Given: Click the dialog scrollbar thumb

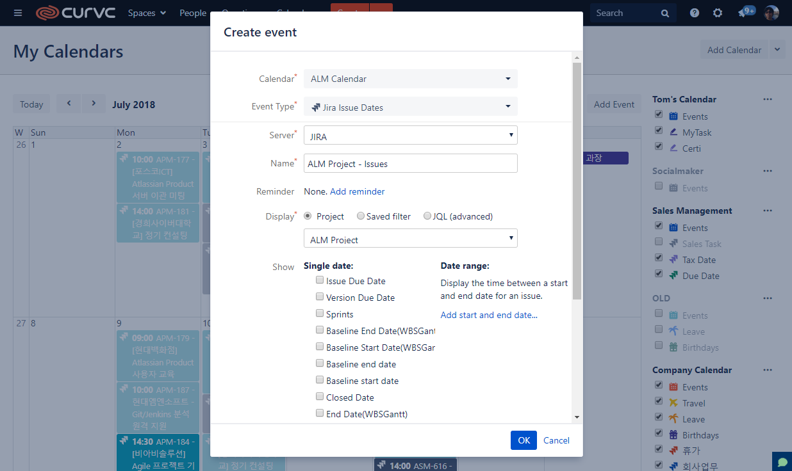Looking at the screenshot, I should pos(577,181).
